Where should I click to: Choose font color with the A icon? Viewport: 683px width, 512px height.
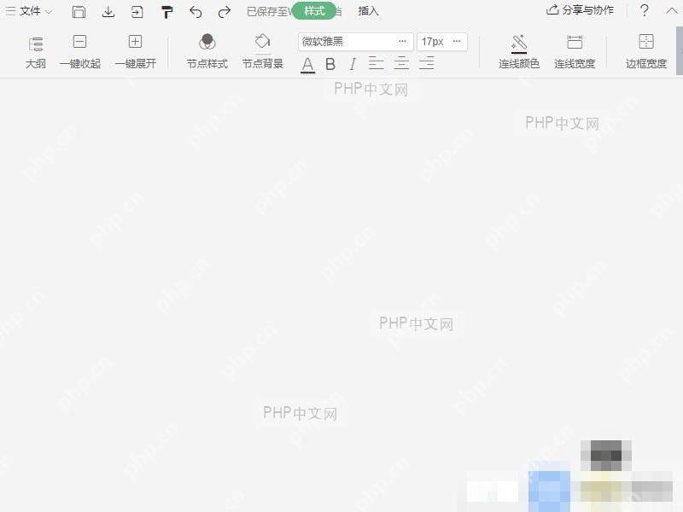pos(307,65)
